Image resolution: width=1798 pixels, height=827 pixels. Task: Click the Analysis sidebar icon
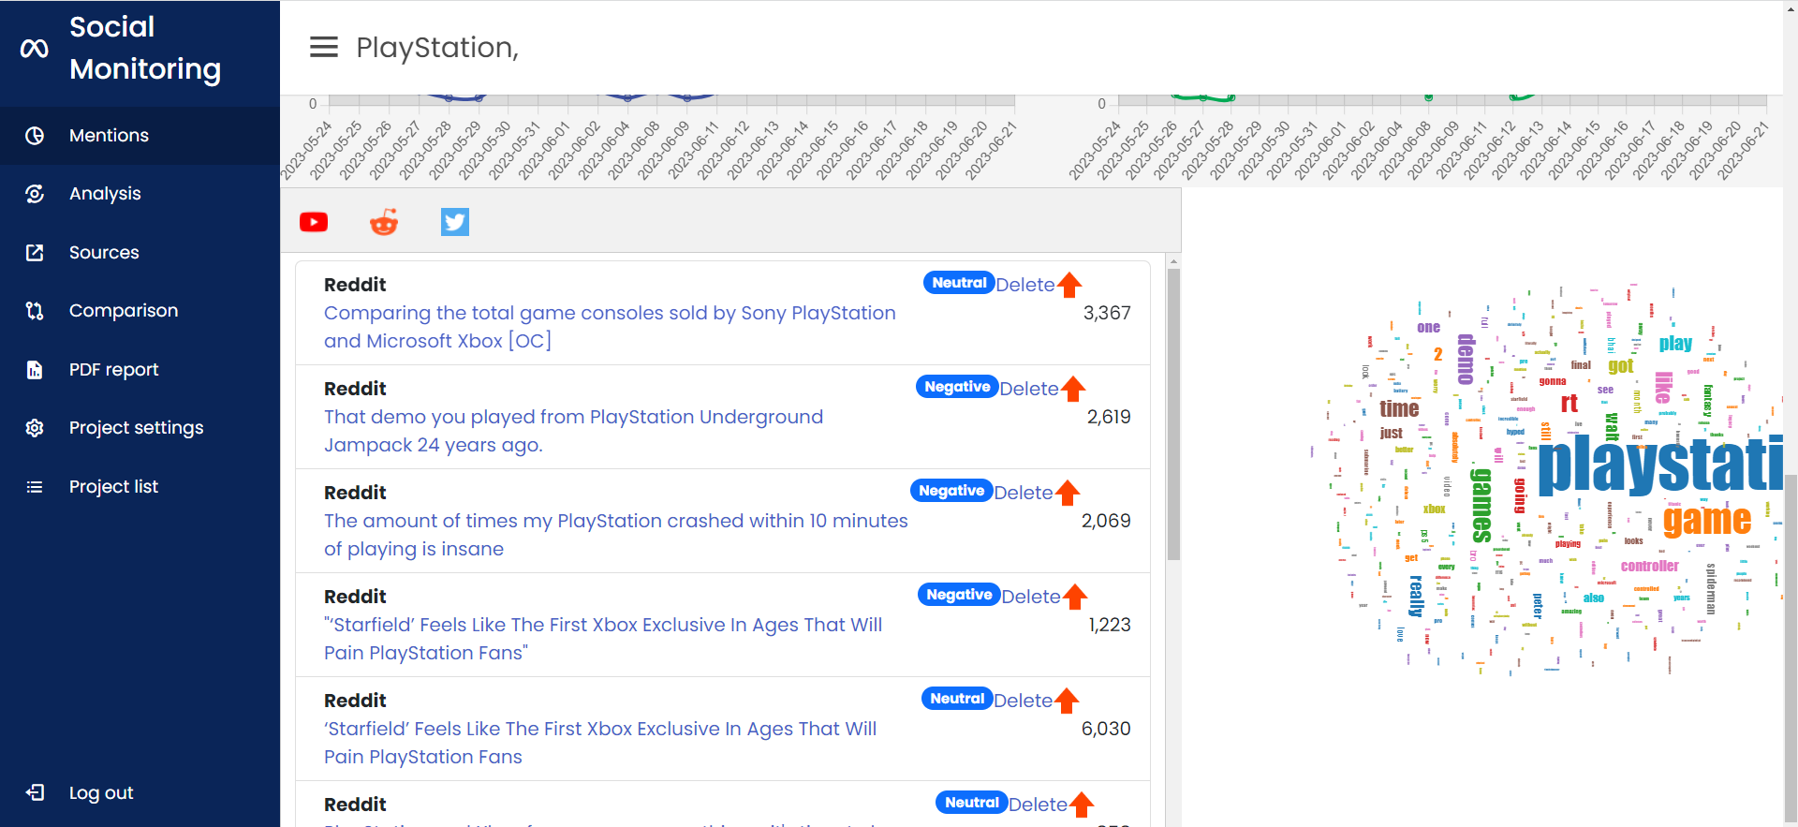35,194
